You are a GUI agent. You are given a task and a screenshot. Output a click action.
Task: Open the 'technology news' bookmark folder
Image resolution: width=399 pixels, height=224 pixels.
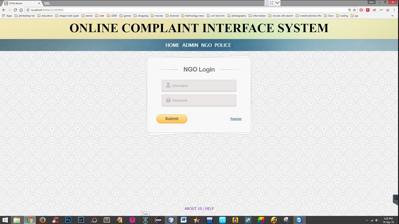click(193, 16)
